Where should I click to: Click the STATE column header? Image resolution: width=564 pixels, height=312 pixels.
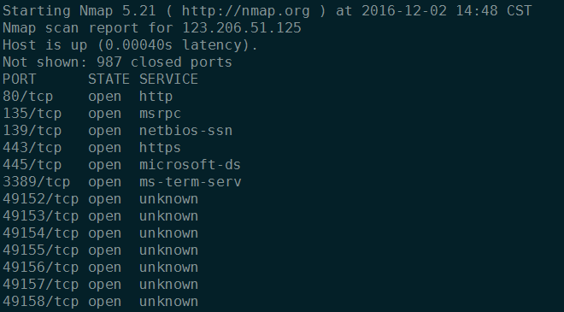(109, 79)
